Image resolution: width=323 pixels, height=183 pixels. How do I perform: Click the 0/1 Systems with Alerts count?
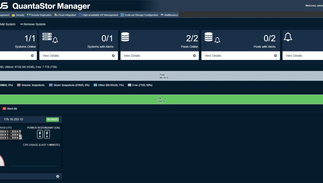coord(107,38)
